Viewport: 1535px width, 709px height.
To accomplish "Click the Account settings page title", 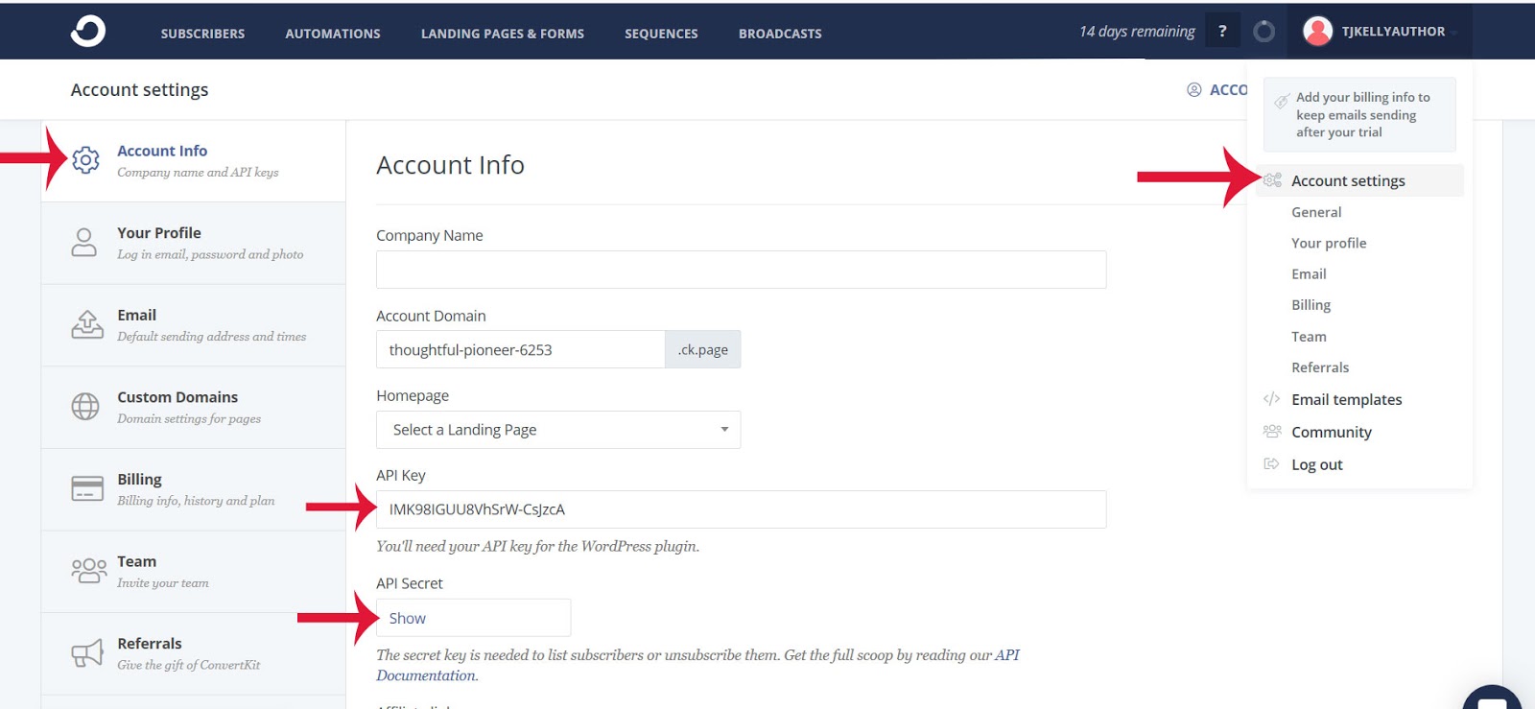I will pyautogui.click(x=139, y=89).
